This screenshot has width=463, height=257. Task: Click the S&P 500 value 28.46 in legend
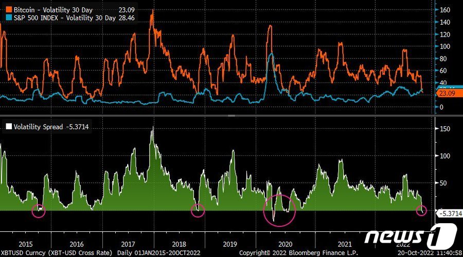(127, 17)
